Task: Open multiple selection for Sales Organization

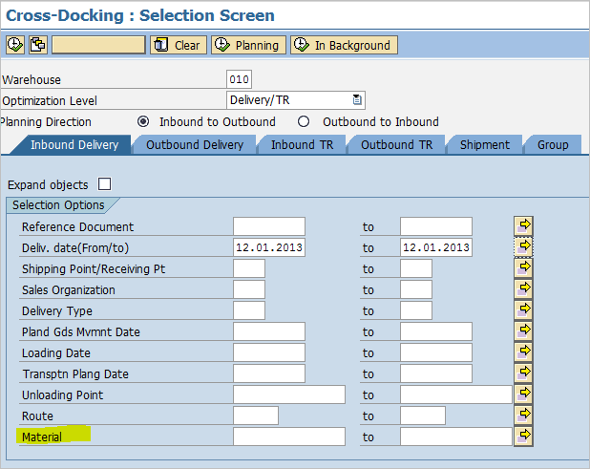Action: pyautogui.click(x=523, y=289)
